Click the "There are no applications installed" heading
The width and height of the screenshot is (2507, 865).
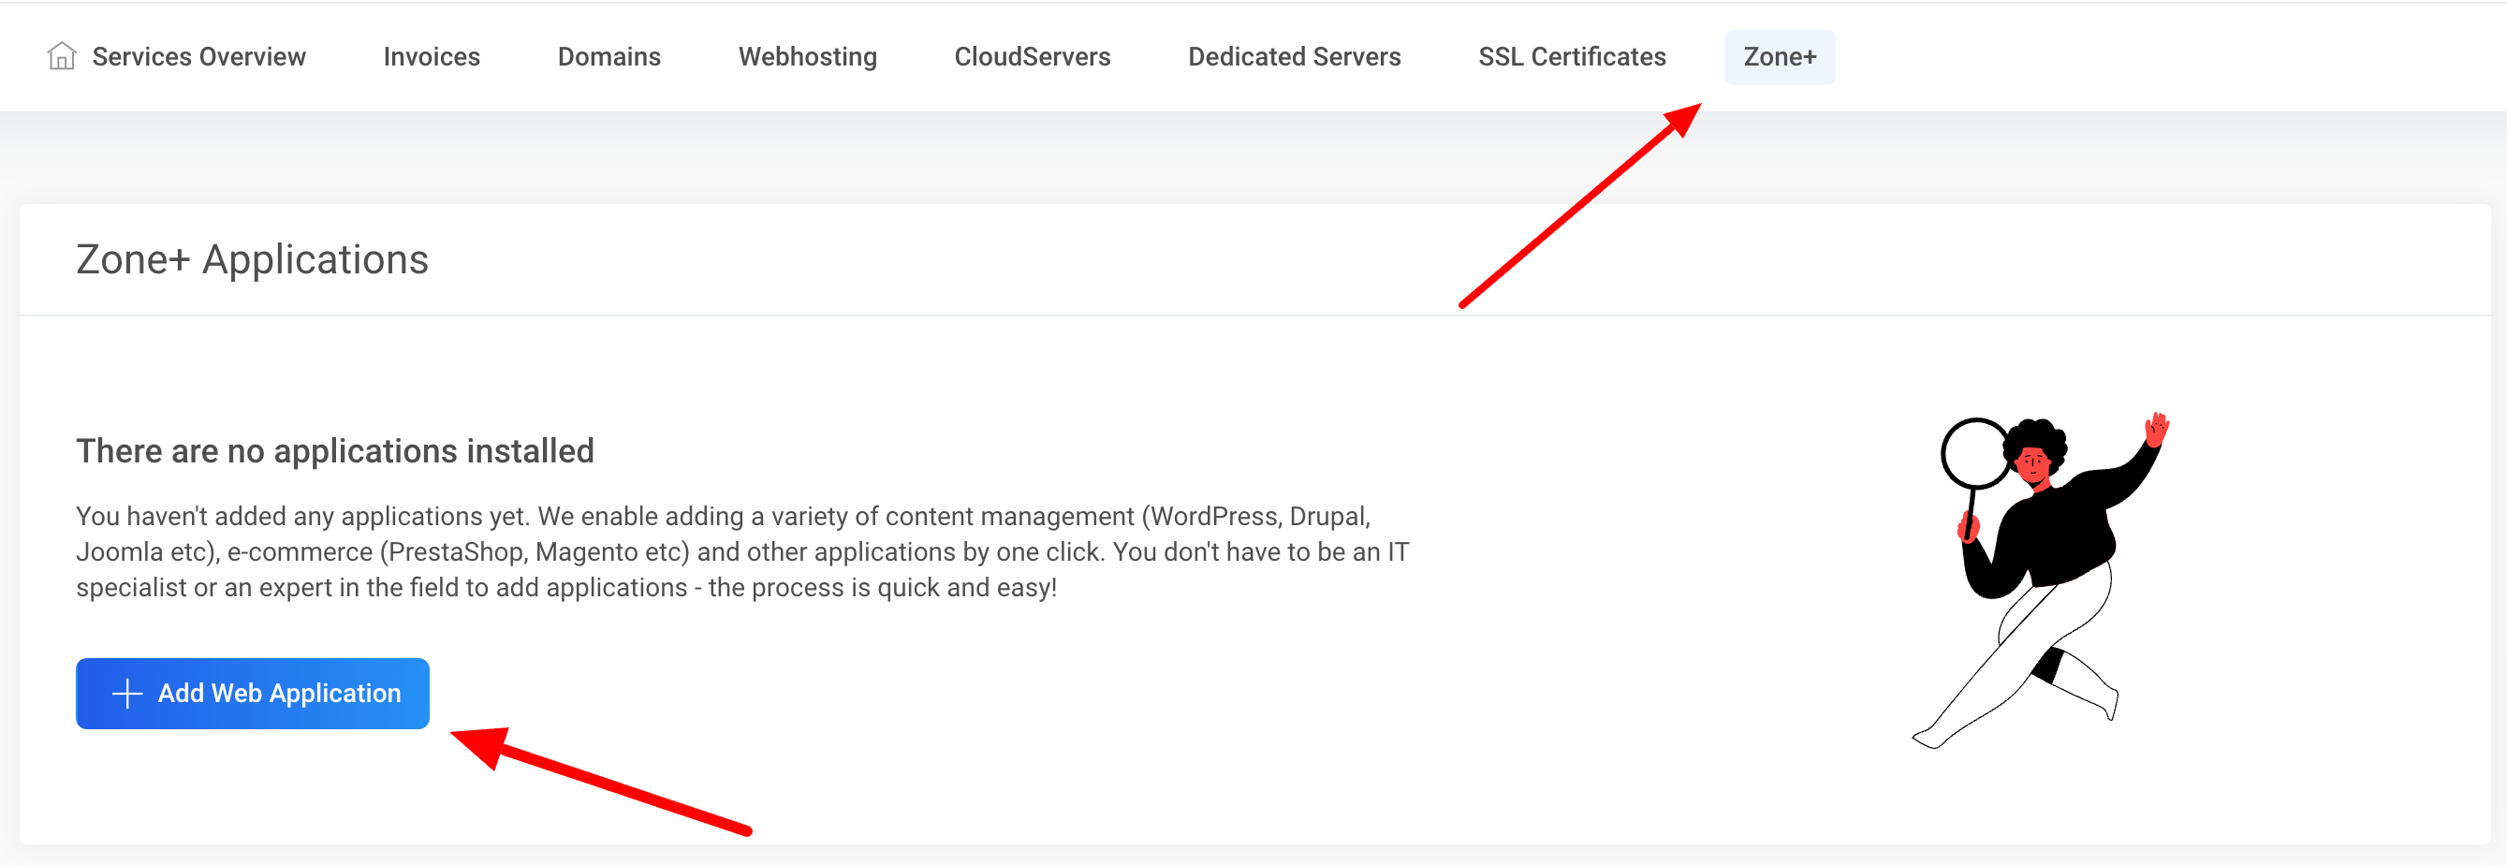pos(335,450)
